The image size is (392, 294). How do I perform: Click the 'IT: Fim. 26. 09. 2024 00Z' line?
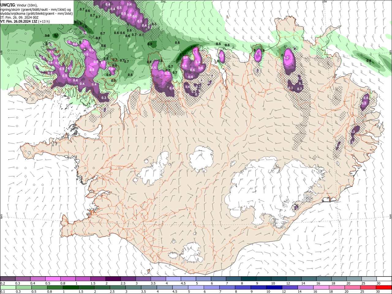click(19, 17)
